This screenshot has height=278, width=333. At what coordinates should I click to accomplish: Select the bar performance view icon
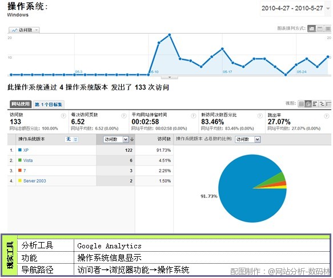tap(315, 104)
